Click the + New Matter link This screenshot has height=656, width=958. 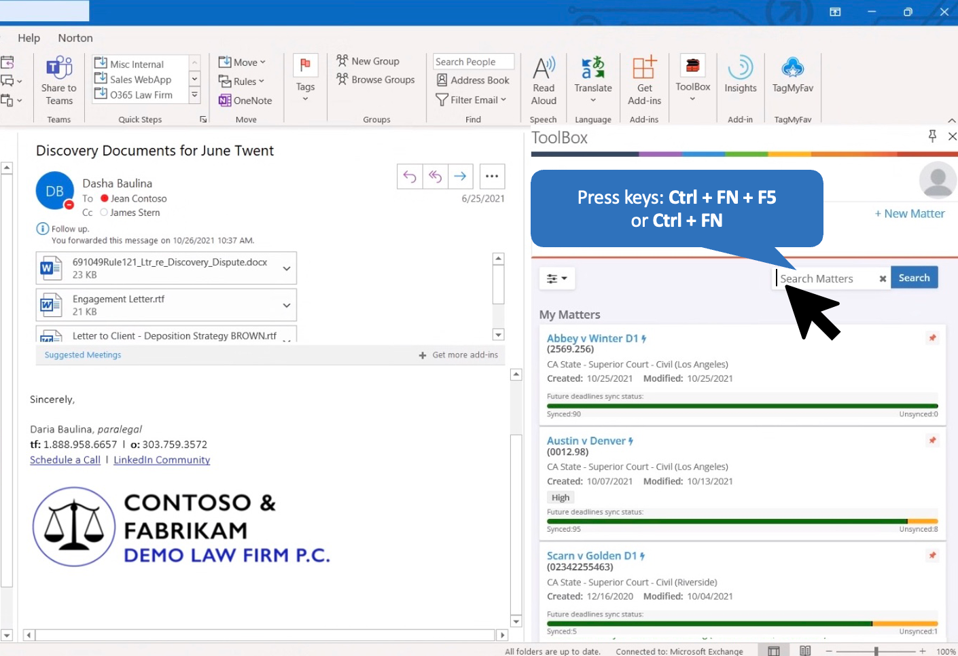(x=910, y=213)
